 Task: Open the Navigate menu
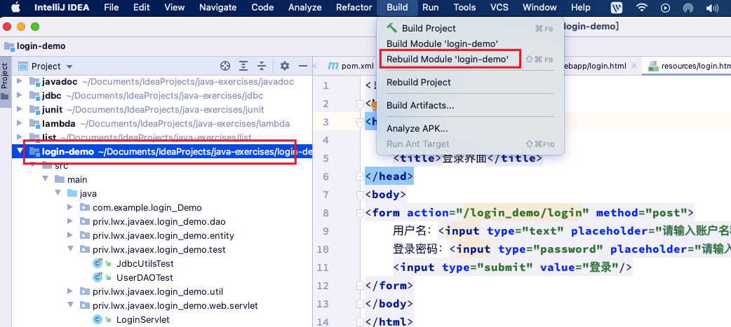pos(218,8)
